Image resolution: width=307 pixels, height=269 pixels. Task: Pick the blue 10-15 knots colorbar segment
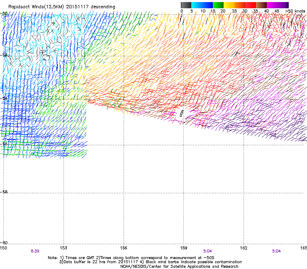(207, 5)
